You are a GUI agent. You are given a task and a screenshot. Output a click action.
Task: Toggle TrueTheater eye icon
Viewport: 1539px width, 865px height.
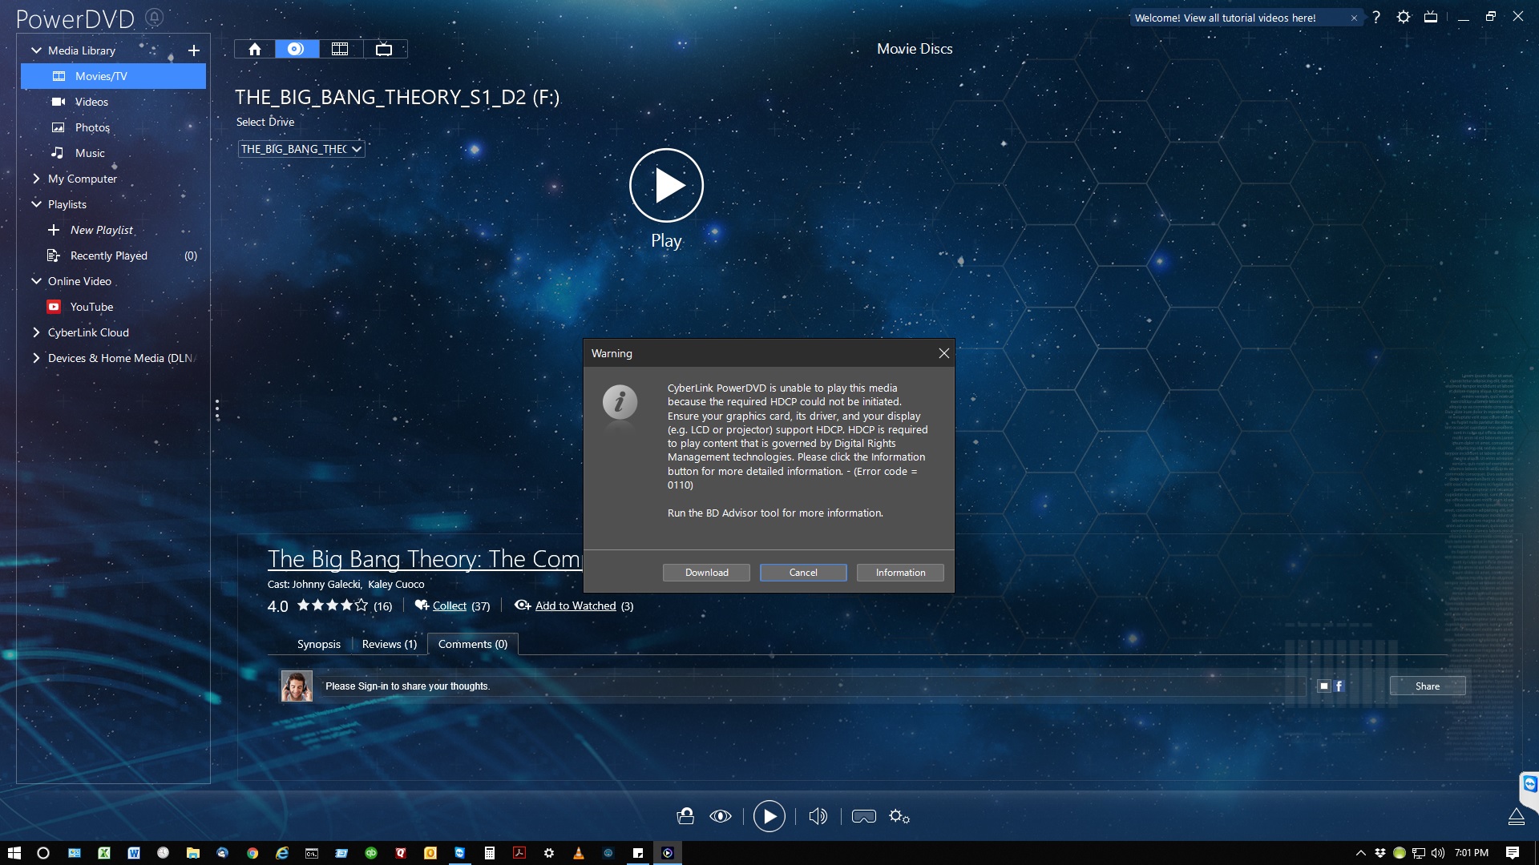click(x=721, y=816)
